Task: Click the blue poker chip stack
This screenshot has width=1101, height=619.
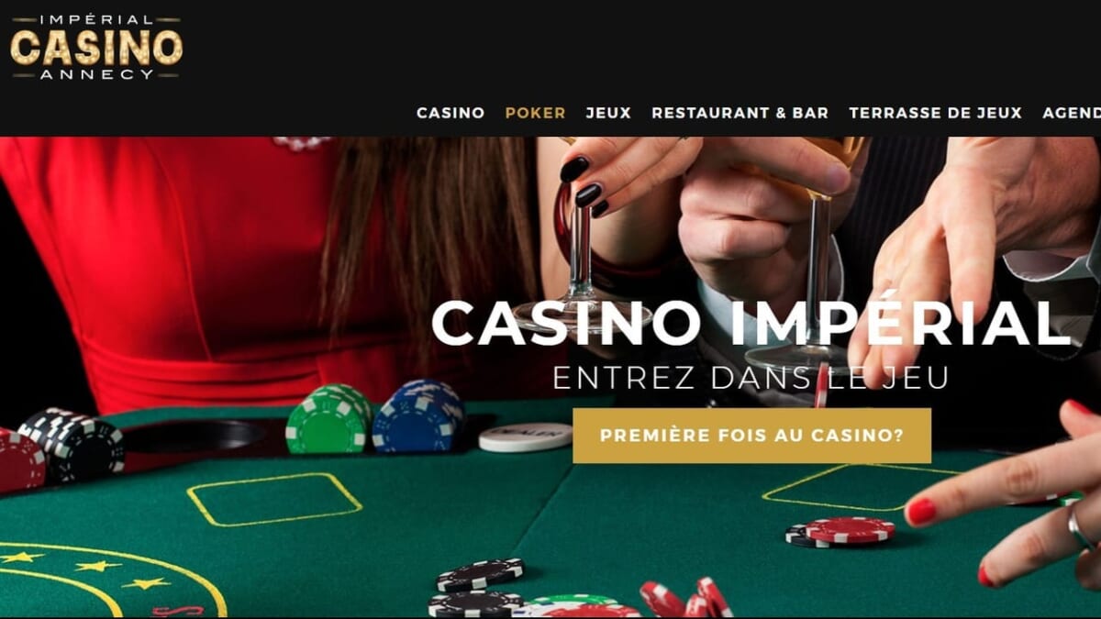Action: point(417,416)
